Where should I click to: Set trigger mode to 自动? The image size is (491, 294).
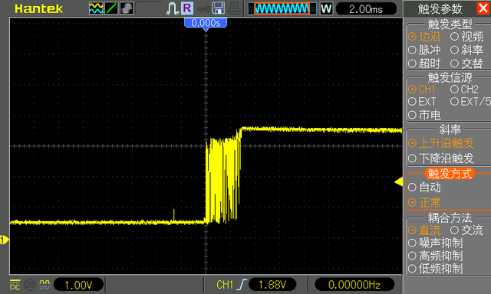pos(424,188)
